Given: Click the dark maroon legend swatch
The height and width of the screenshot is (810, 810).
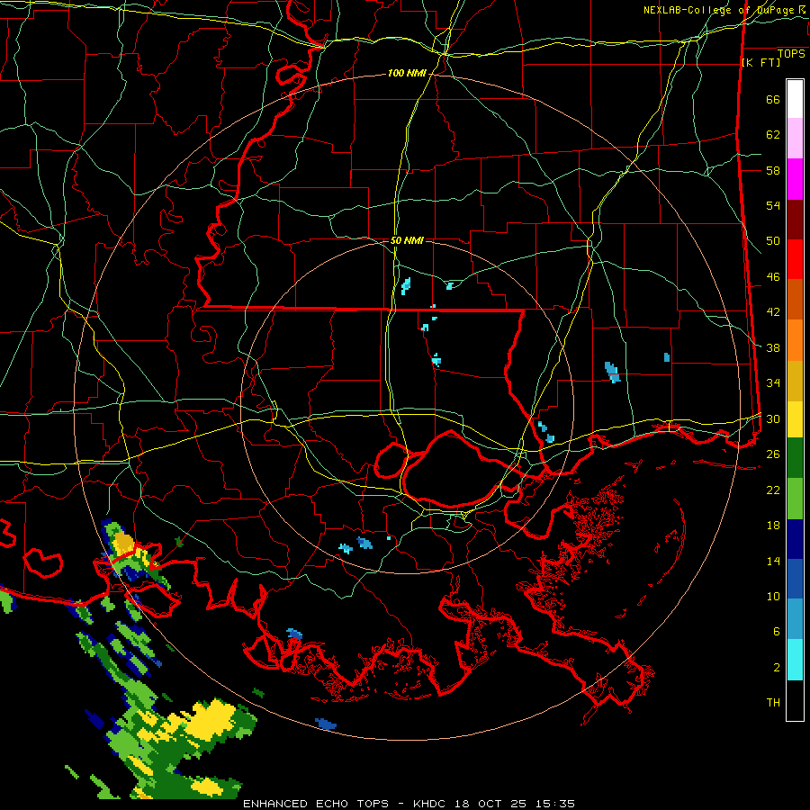Looking at the screenshot, I should (x=795, y=220).
